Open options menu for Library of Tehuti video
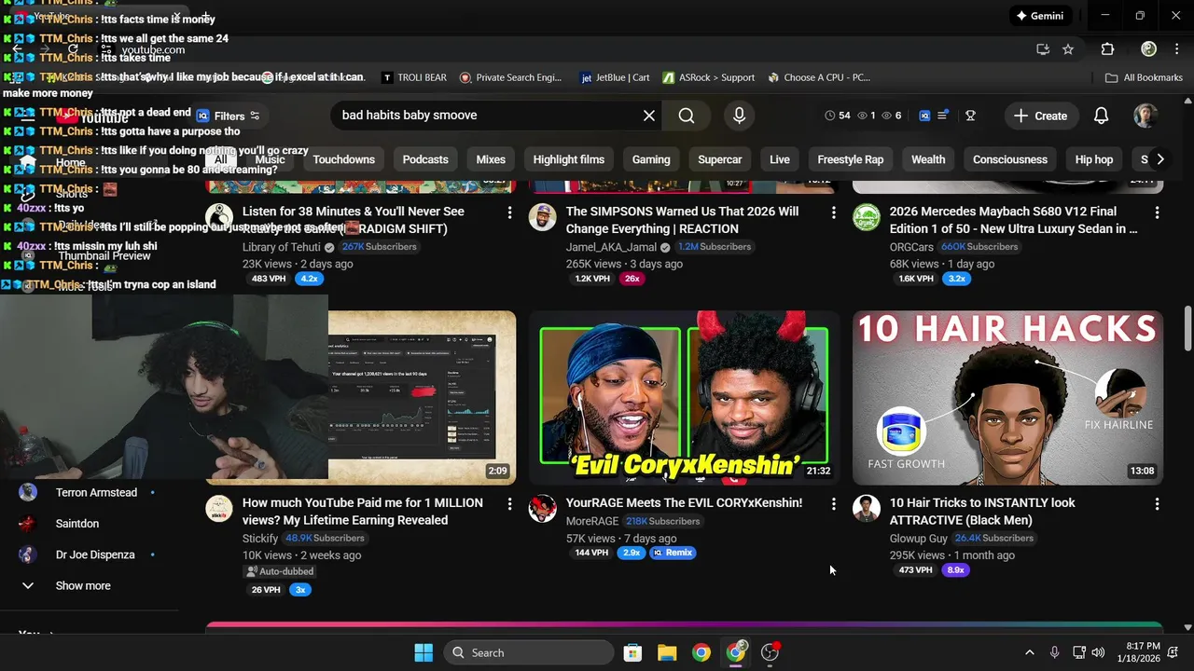The height and width of the screenshot is (671, 1194). [x=509, y=212]
